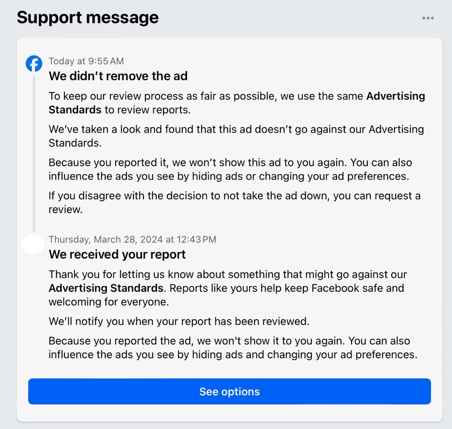452x429 pixels.
Task: Click the bolded Advertising Standards text
Action: 105,288
